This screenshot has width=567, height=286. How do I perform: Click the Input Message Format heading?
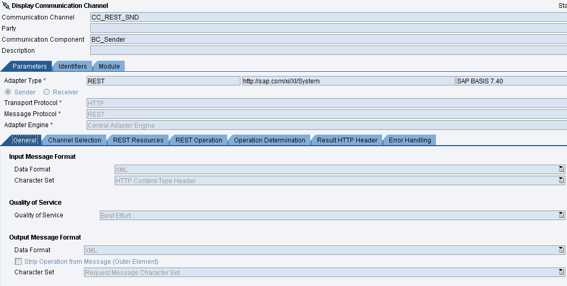pyautogui.click(x=42, y=156)
